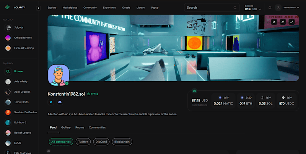Open the MrBeast Gaming DAO
Viewport: 306px width, 154px height.
(x=18, y=48)
